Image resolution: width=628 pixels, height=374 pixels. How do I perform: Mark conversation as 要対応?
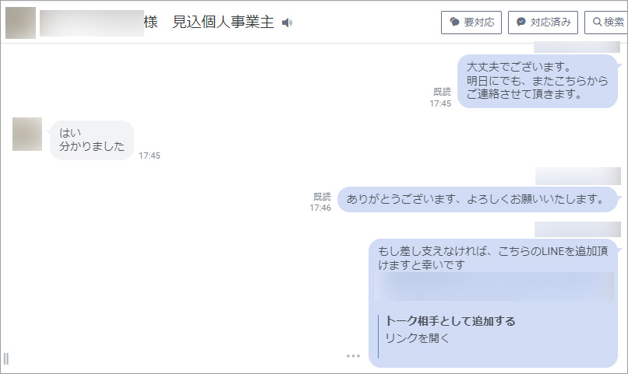pos(471,23)
